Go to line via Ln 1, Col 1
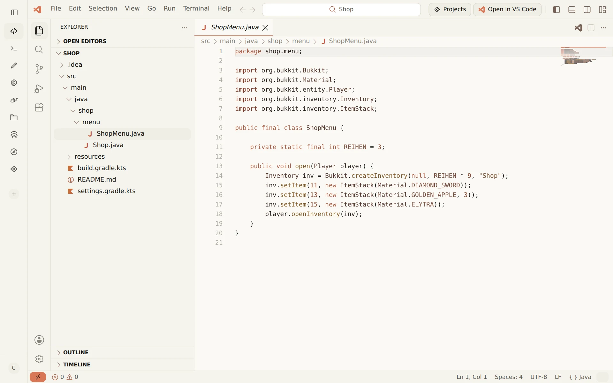The height and width of the screenshot is (383, 613). coord(472,377)
